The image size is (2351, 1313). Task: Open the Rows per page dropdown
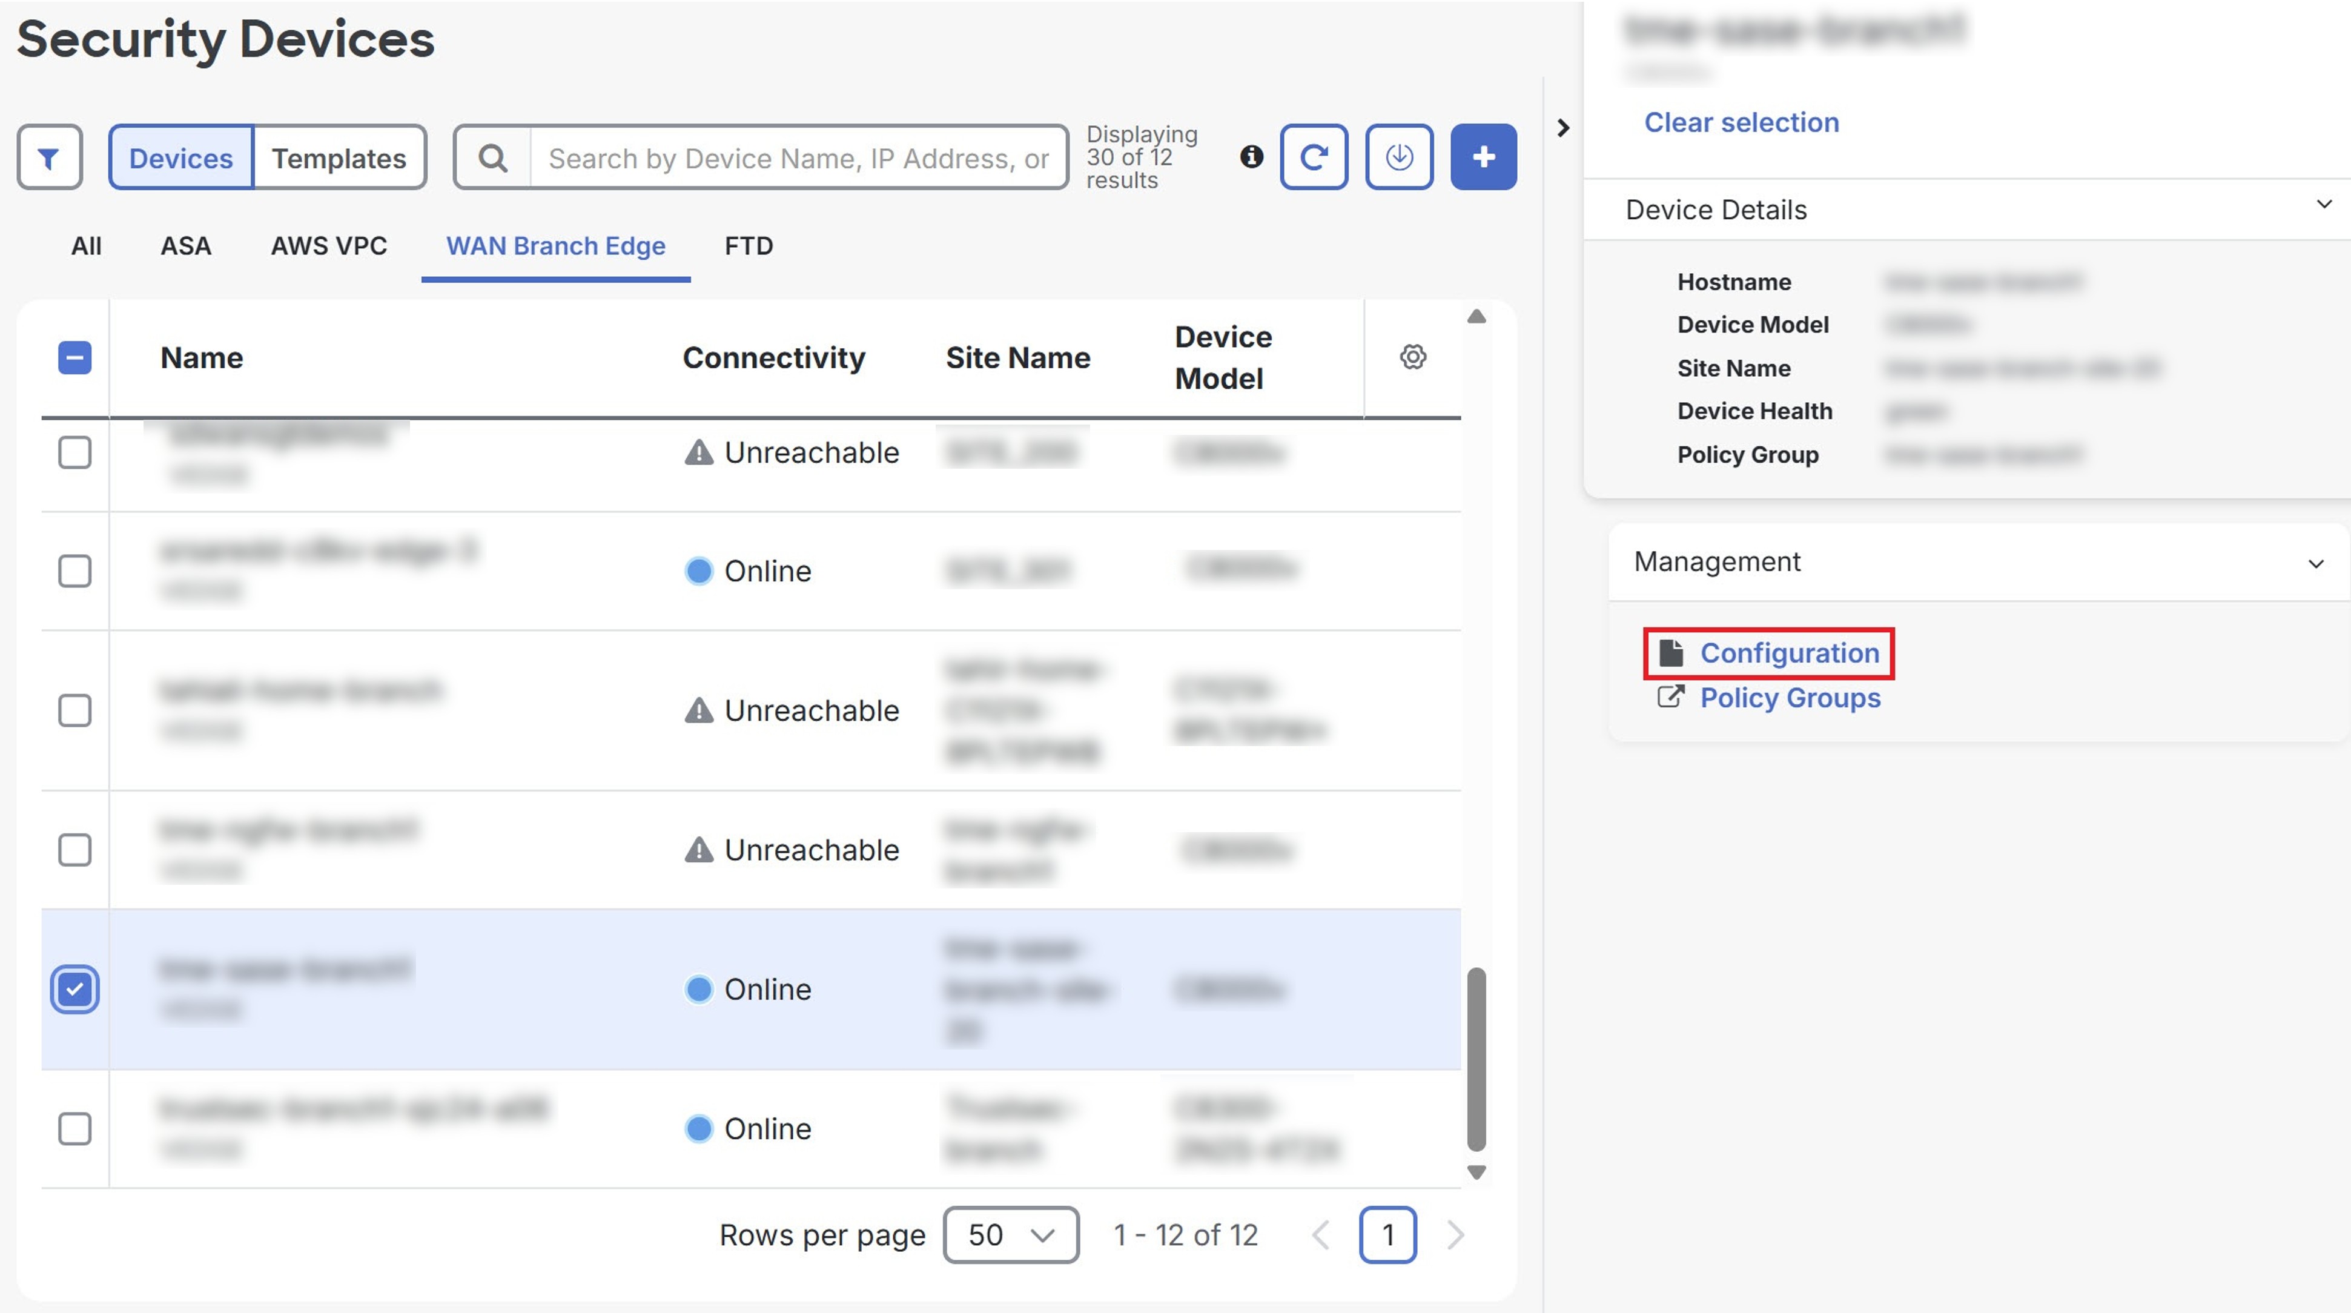tap(1010, 1234)
